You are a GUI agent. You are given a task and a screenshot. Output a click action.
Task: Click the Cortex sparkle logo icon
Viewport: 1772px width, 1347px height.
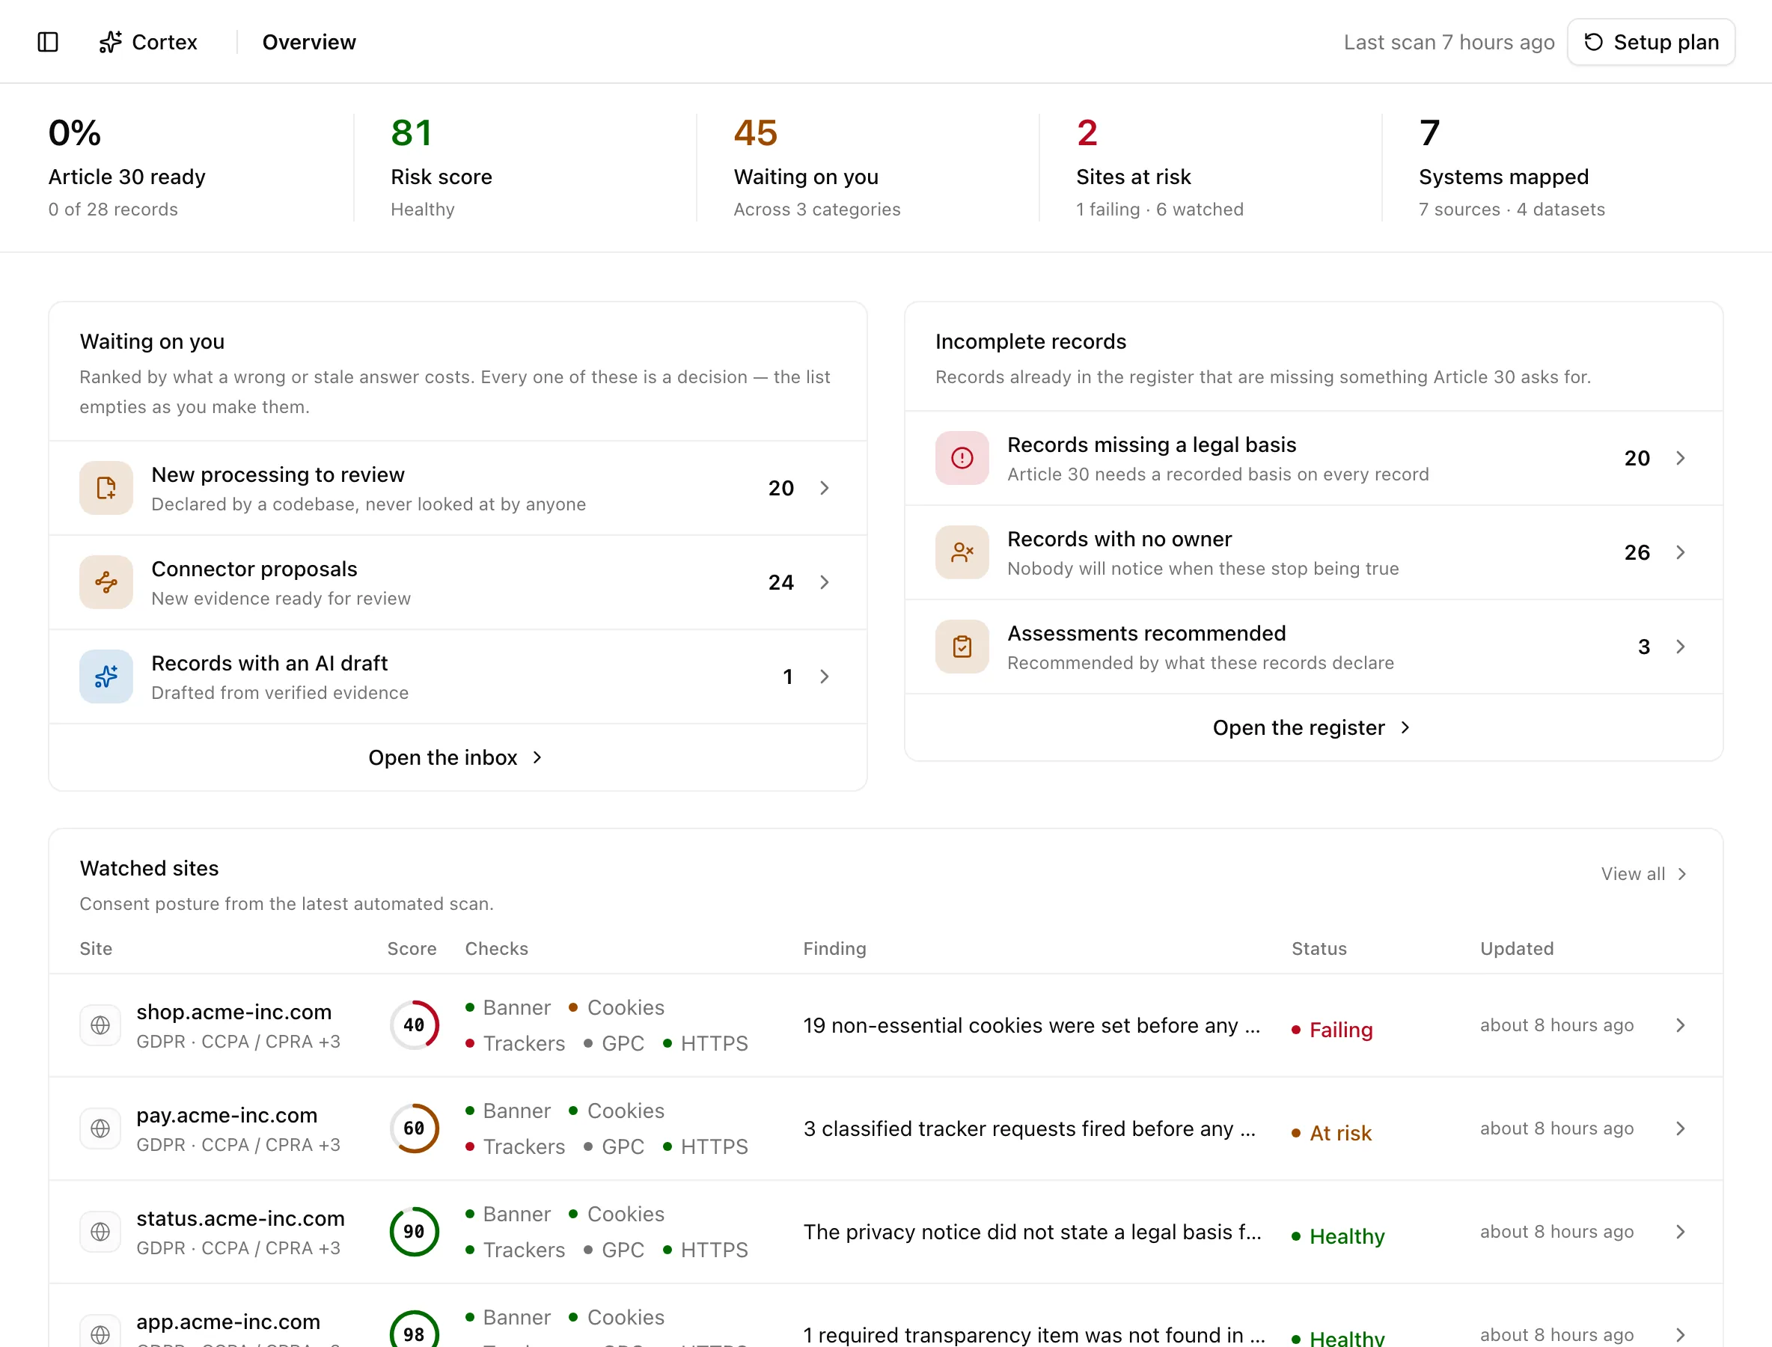[x=110, y=42]
